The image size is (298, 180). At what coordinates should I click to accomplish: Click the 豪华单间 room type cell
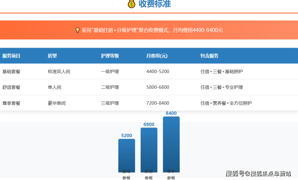56,103
